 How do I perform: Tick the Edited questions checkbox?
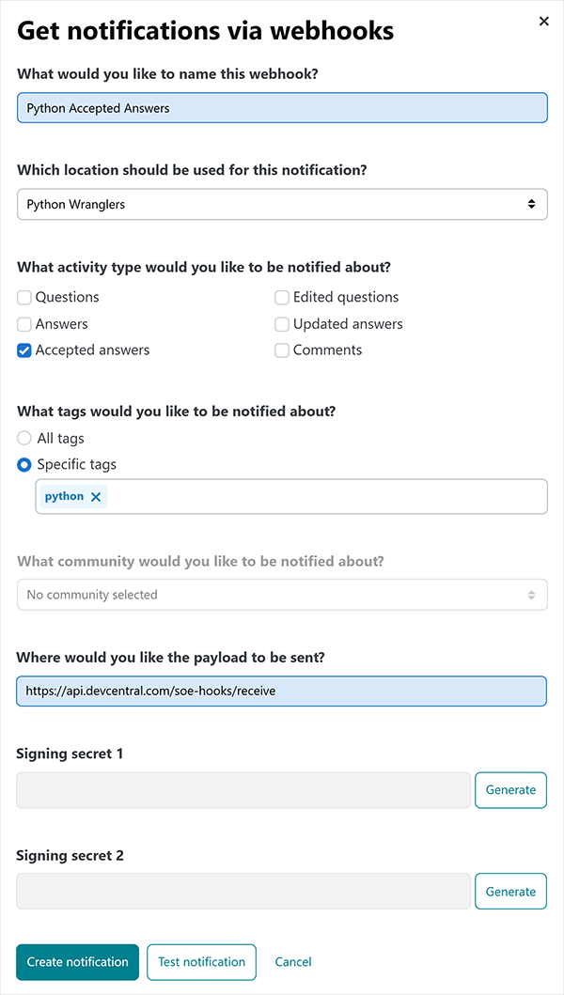tap(282, 298)
